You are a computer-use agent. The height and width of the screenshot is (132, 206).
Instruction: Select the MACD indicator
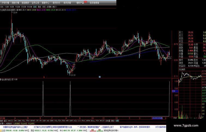(10, 121)
